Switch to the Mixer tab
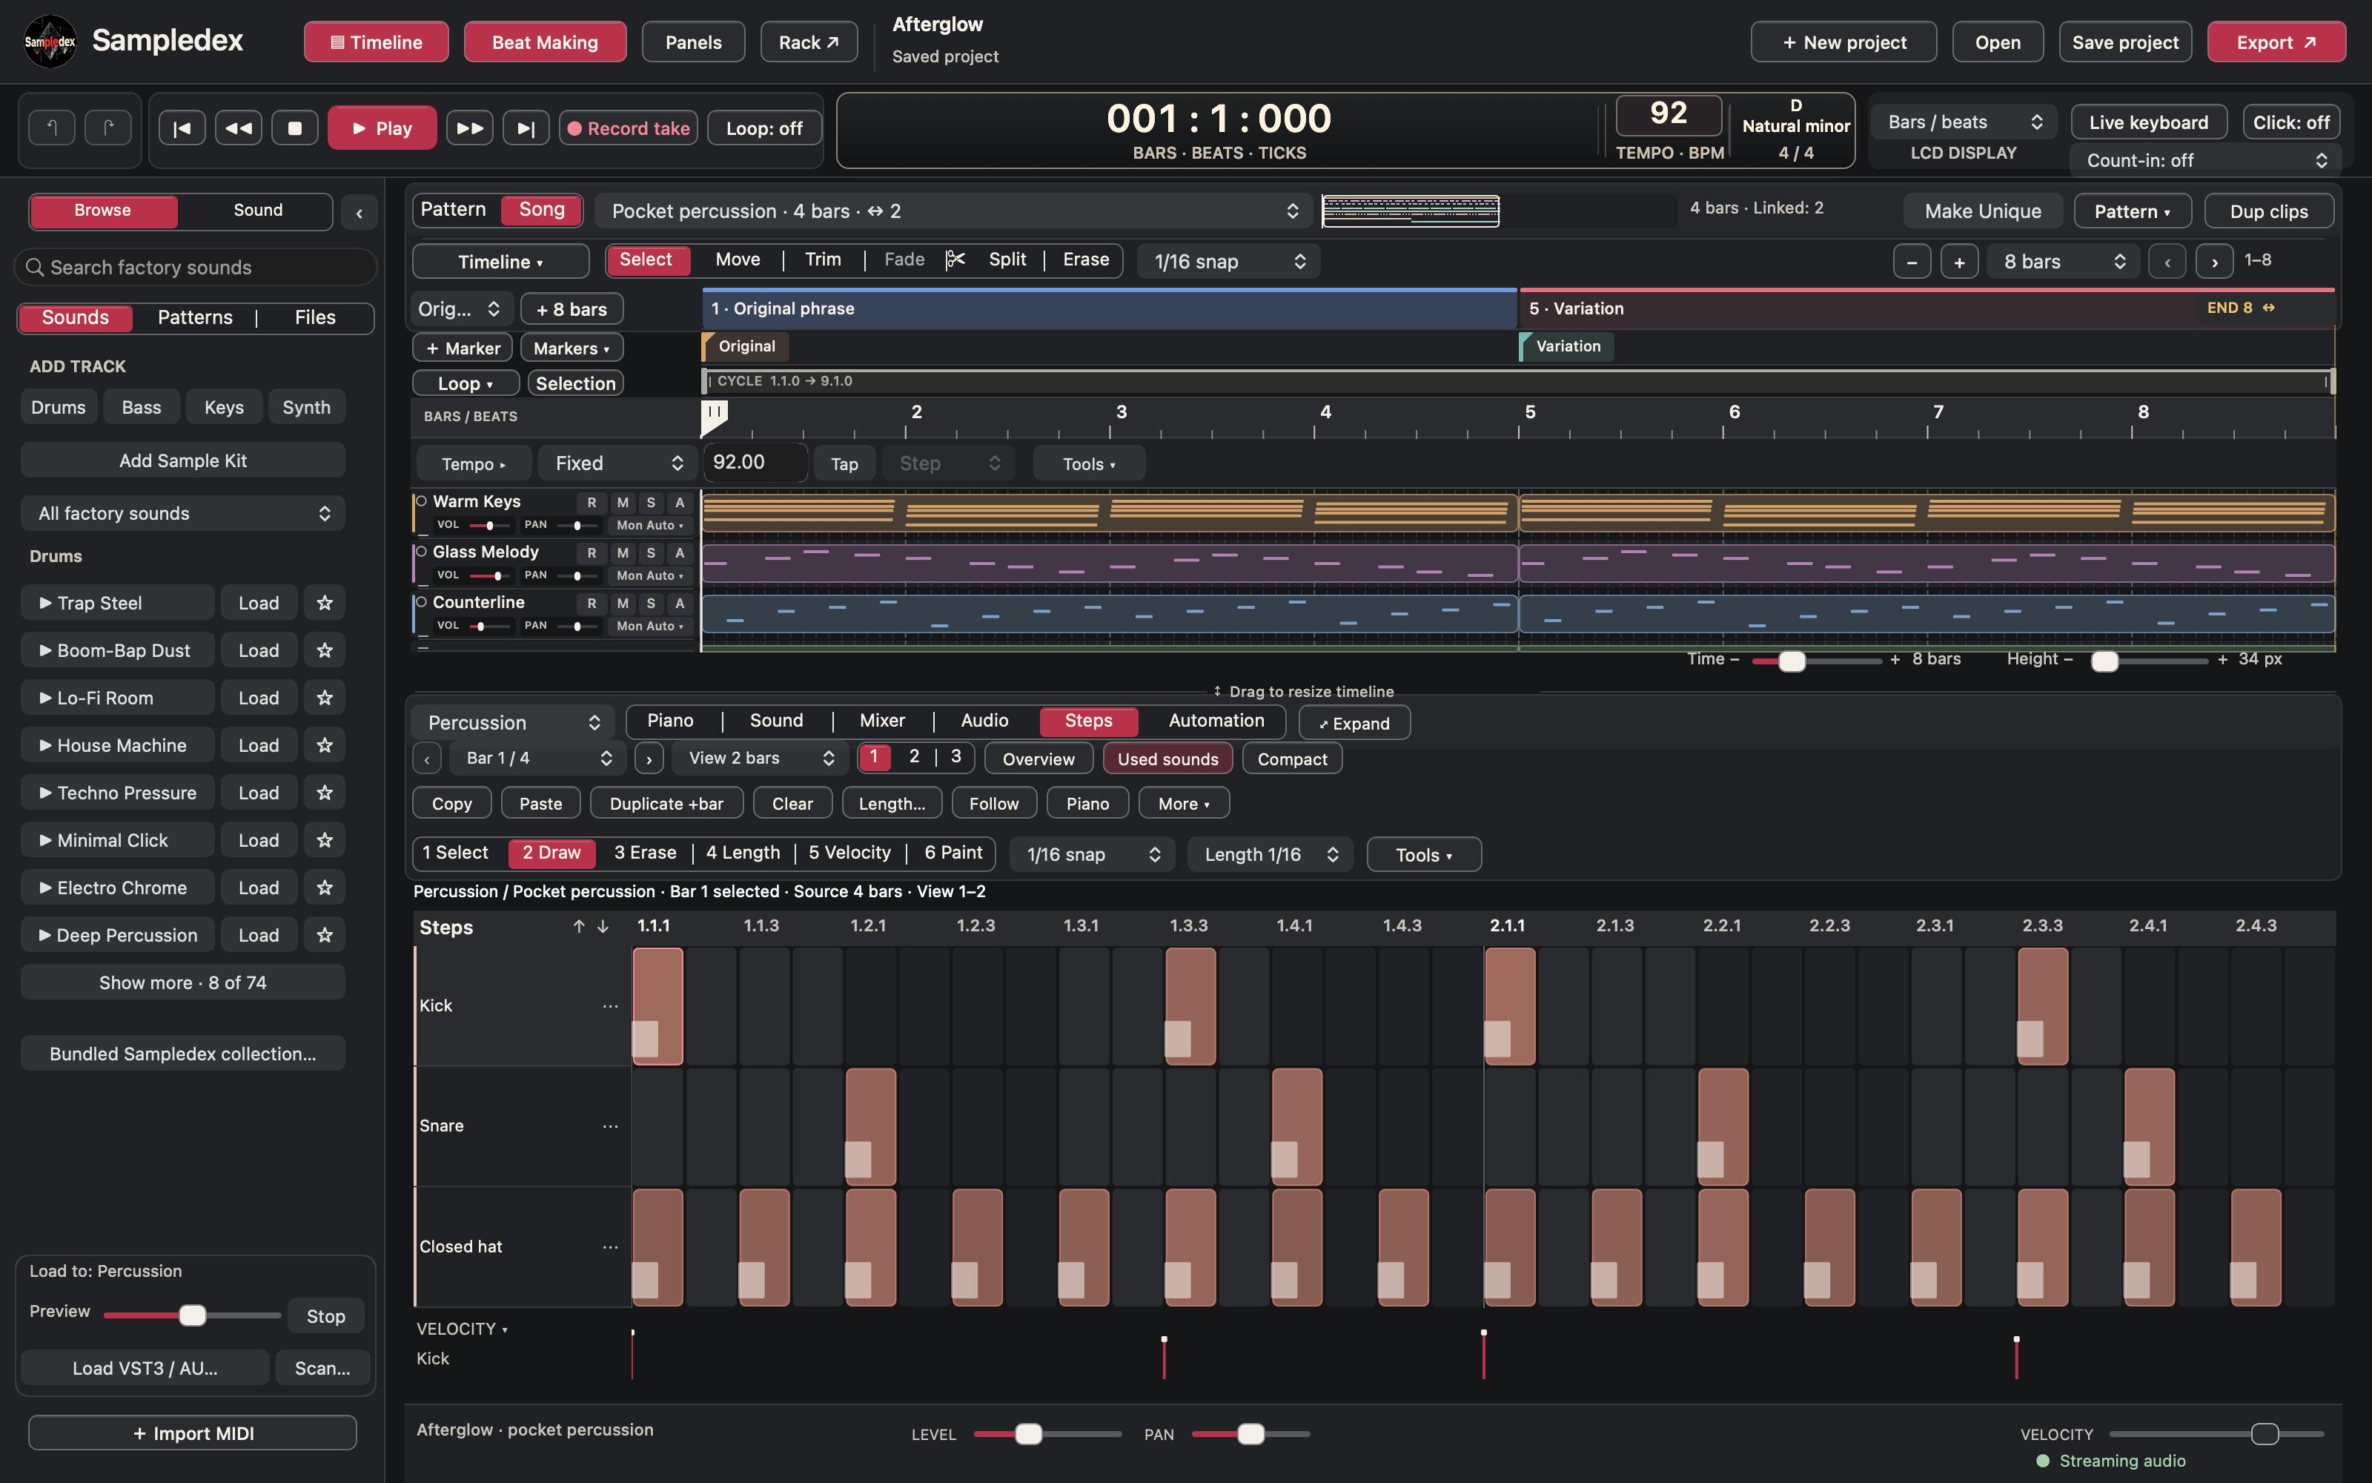 882,721
